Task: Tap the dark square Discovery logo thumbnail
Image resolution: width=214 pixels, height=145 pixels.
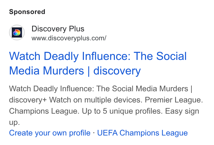Action: tap(17, 32)
